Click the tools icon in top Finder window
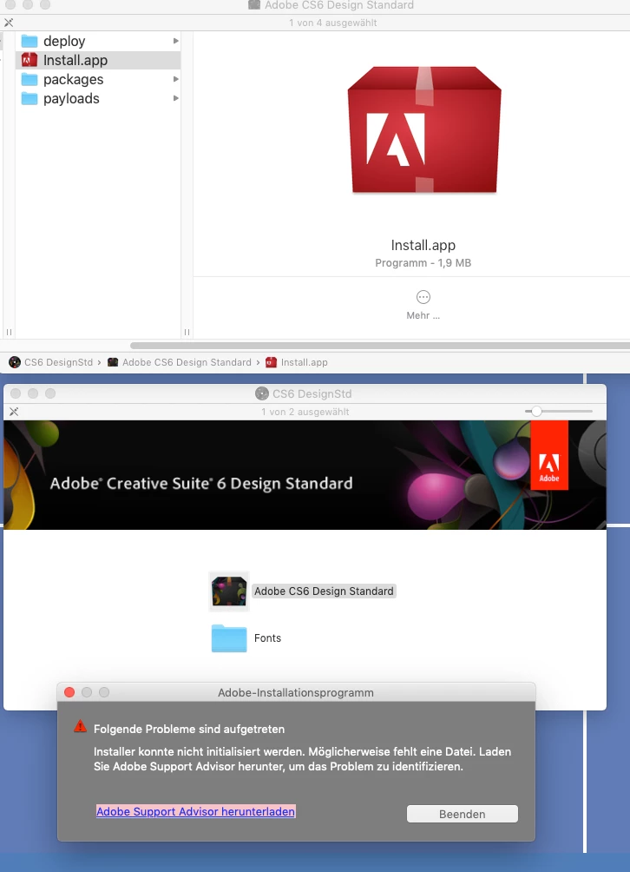 coord(9,23)
